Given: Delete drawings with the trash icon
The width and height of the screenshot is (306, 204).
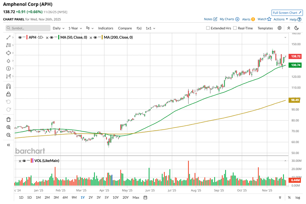Looking at the screenshot, I should pyautogui.click(x=8, y=120).
